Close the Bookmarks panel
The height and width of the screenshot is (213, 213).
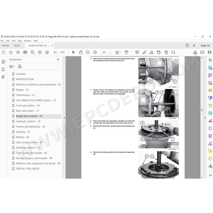tap(58, 59)
